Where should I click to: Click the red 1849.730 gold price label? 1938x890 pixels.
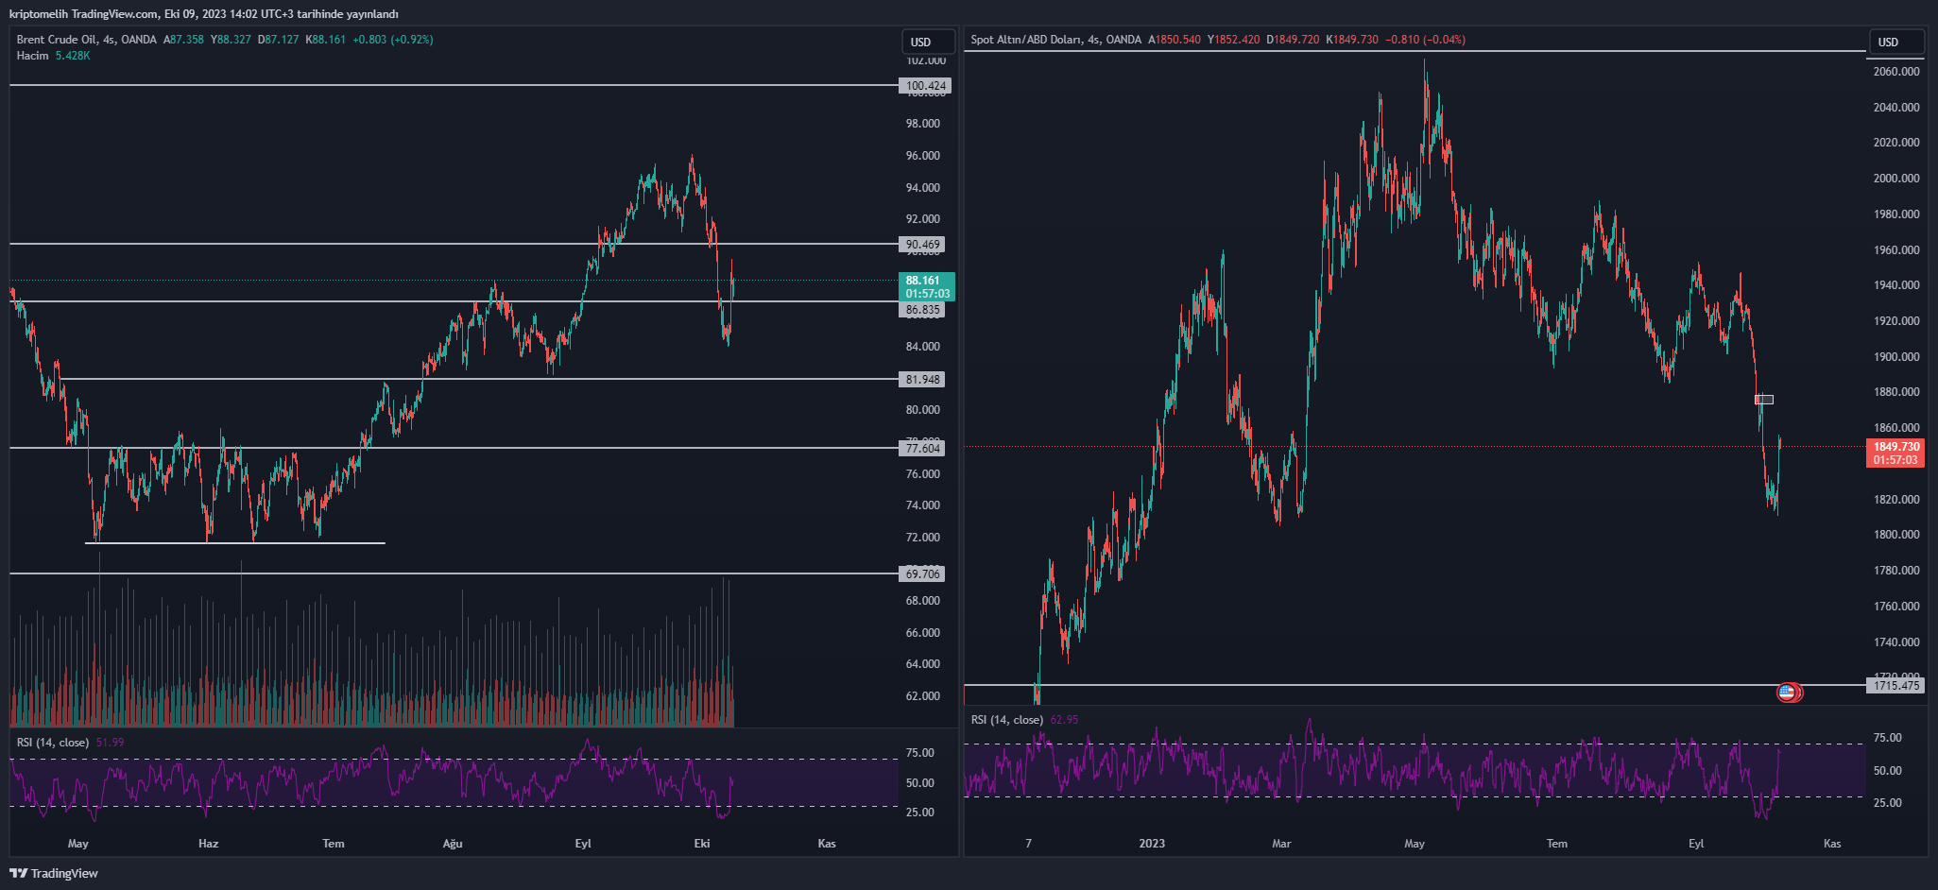click(x=1895, y=453)
